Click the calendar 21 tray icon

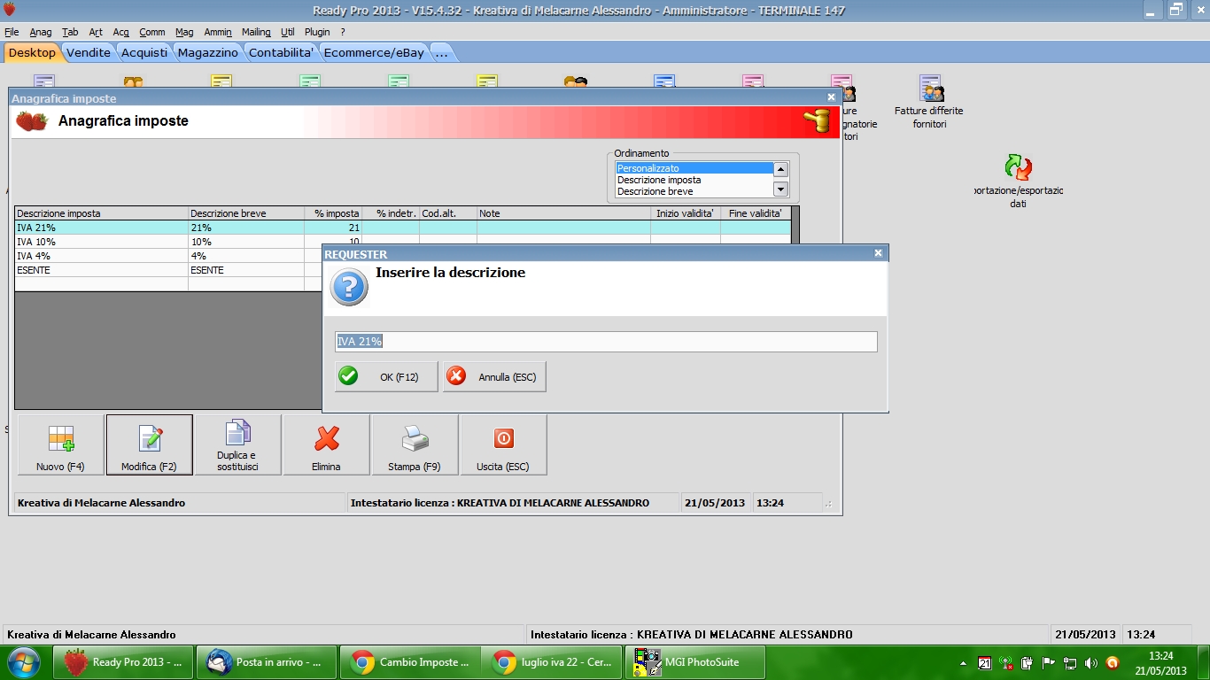point(984,662)
